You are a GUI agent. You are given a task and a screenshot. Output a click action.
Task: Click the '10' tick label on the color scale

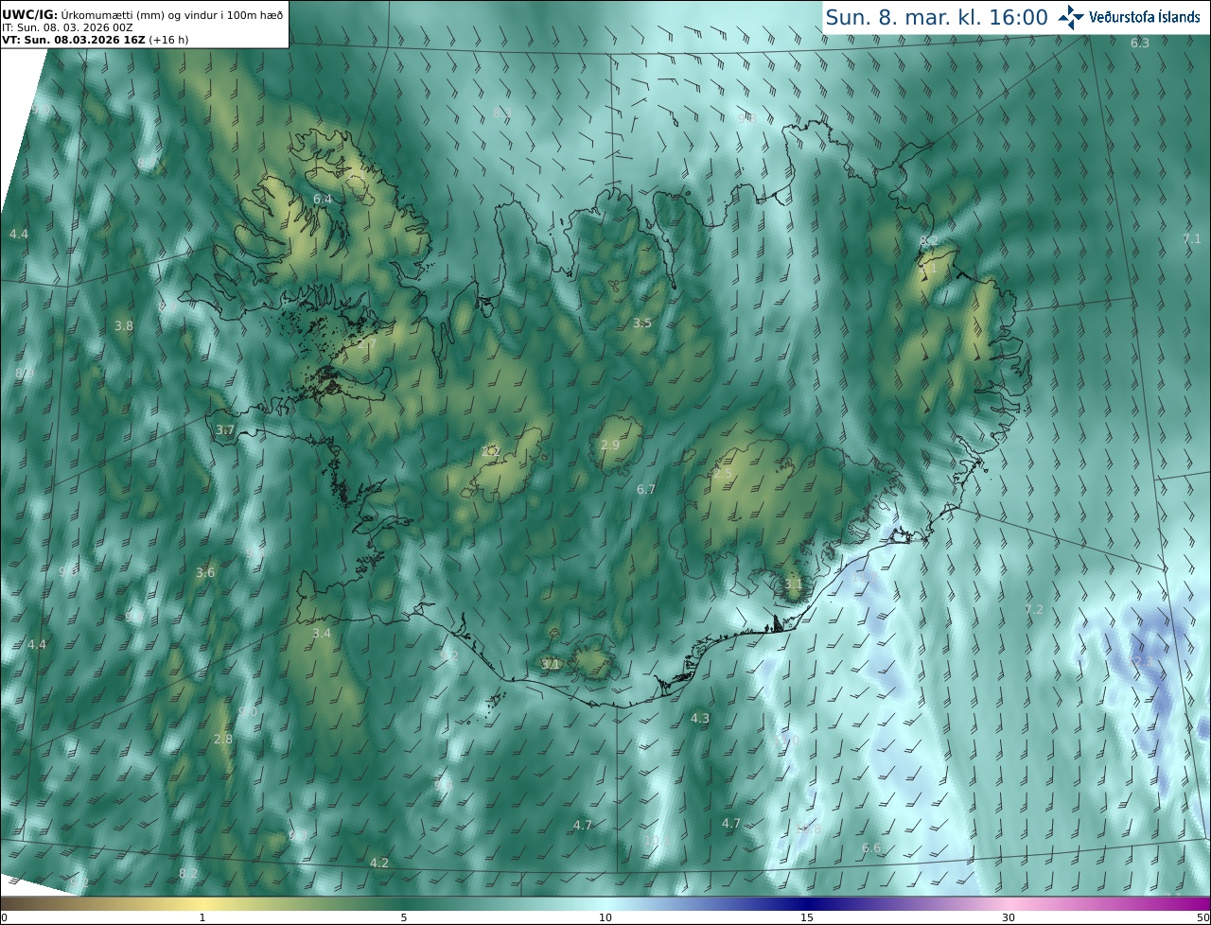coord(605,917)
